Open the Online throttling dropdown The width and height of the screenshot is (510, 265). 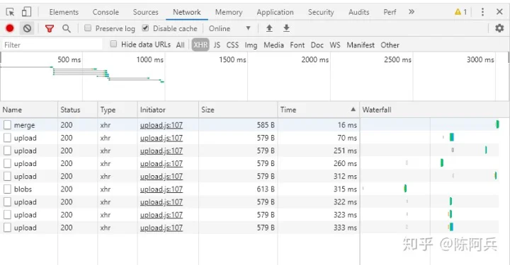(229, 28)
